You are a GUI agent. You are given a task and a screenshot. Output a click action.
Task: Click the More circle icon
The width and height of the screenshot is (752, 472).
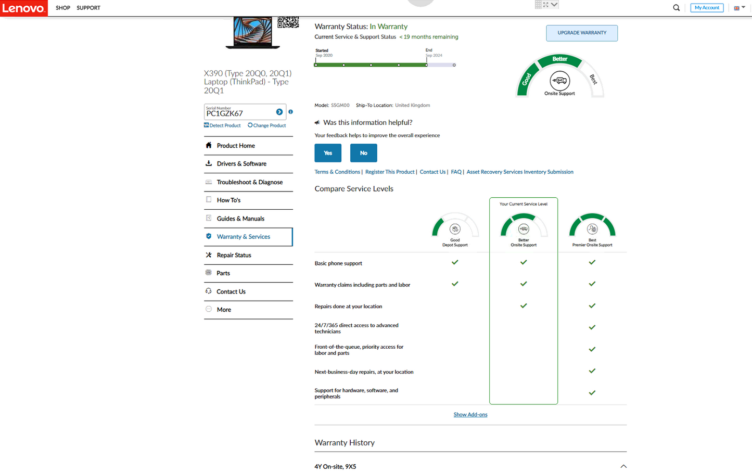pos(209,309)
